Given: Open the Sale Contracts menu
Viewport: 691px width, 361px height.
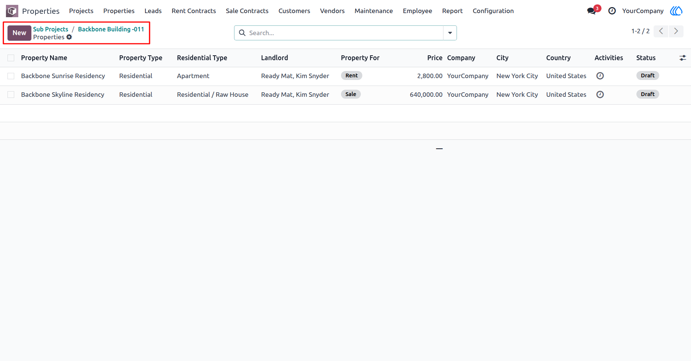Looking at the screenshot, I should [247, 11].
